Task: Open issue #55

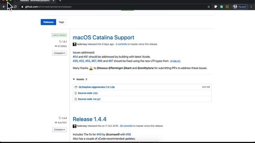Action: click(x=88, y=61)
